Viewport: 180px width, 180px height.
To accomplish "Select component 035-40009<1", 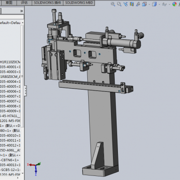I will [10, 111].
